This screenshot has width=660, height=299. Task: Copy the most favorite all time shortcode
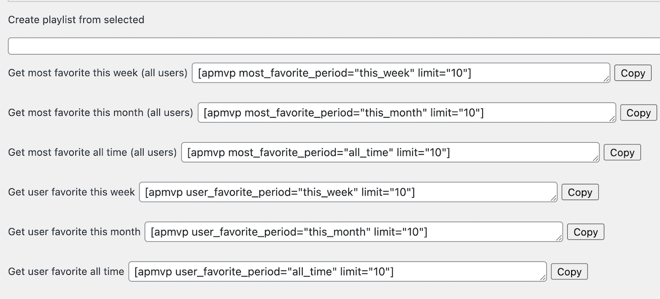[622, 152]
